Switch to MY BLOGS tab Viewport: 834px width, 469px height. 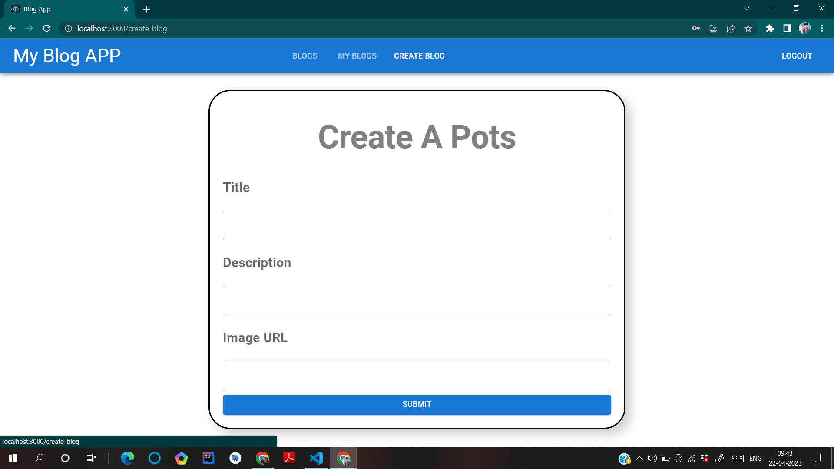(357, 56)
